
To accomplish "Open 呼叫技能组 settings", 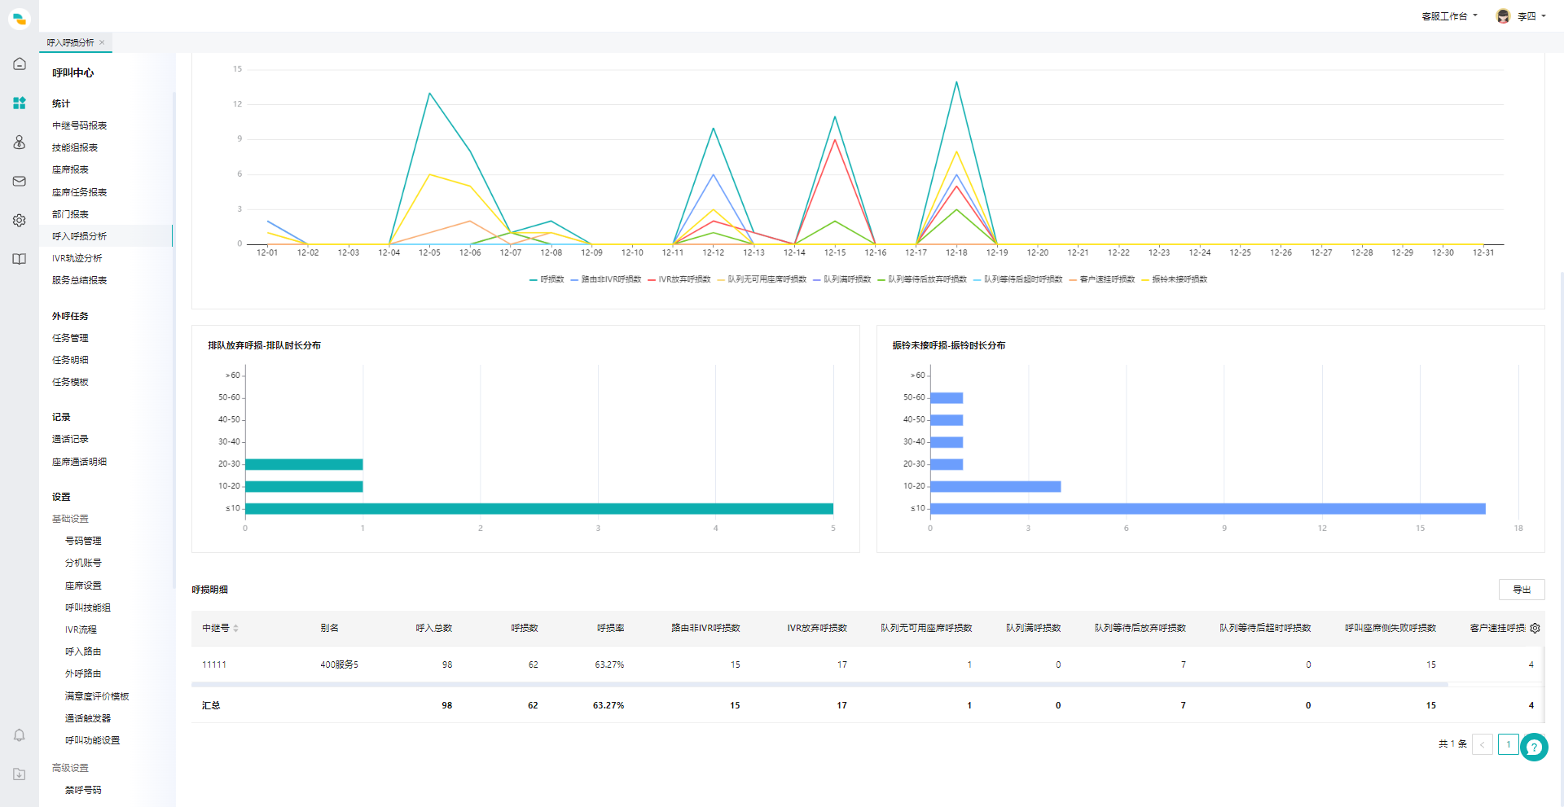I will tap(88, 607).
